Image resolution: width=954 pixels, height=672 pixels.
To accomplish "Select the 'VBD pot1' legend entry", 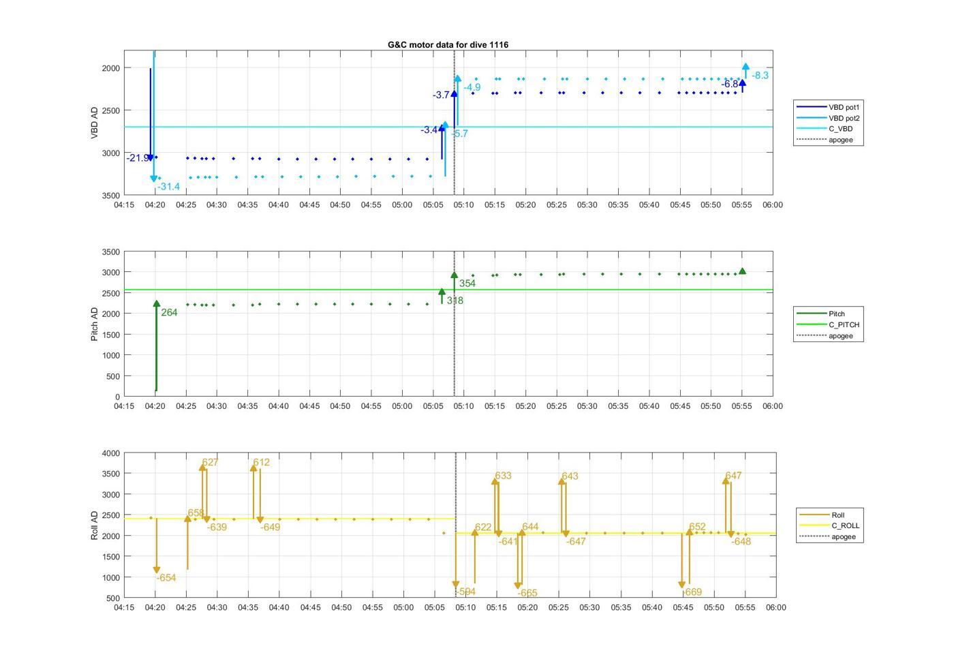I will click(x=829, y=107).
